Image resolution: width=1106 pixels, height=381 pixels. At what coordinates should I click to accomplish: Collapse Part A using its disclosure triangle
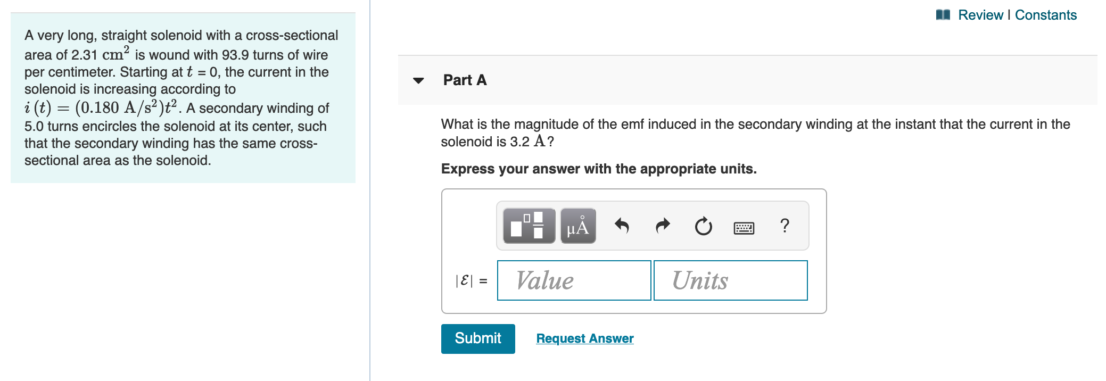tap(419, 81)
